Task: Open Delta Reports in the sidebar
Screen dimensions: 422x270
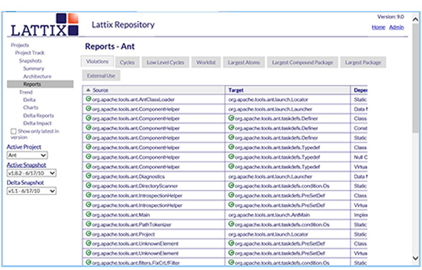Action: click(x=39, y=115)
